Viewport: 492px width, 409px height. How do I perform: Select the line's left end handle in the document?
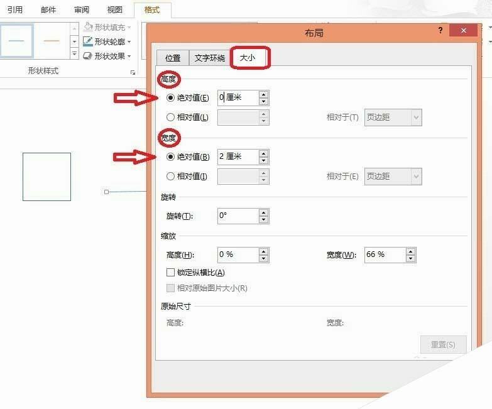click(x=106, y=192)
